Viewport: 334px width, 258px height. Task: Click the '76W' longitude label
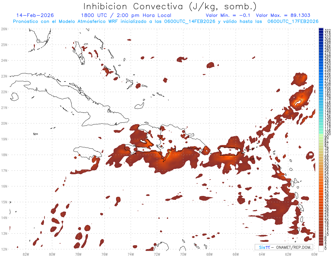[105, 254]
